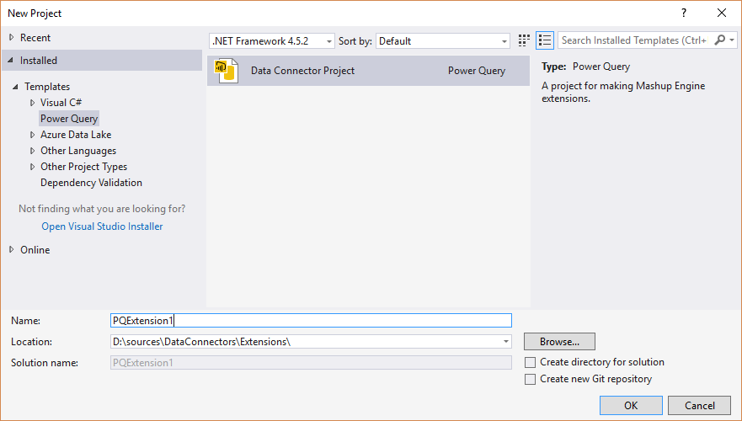Collapse the Templates tree node

(15, 87)
